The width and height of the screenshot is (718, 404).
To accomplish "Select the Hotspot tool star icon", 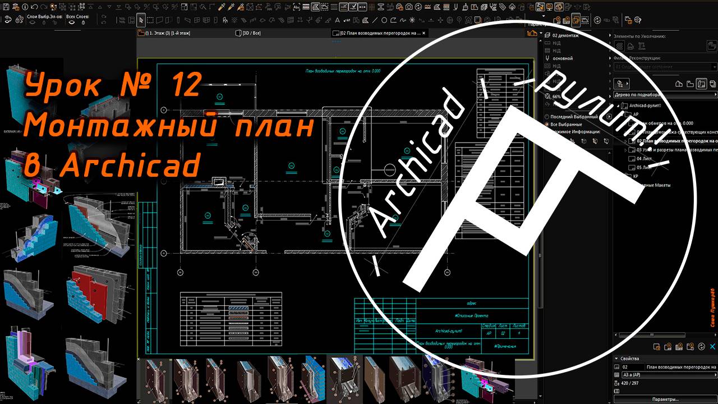I will (412, 20).
